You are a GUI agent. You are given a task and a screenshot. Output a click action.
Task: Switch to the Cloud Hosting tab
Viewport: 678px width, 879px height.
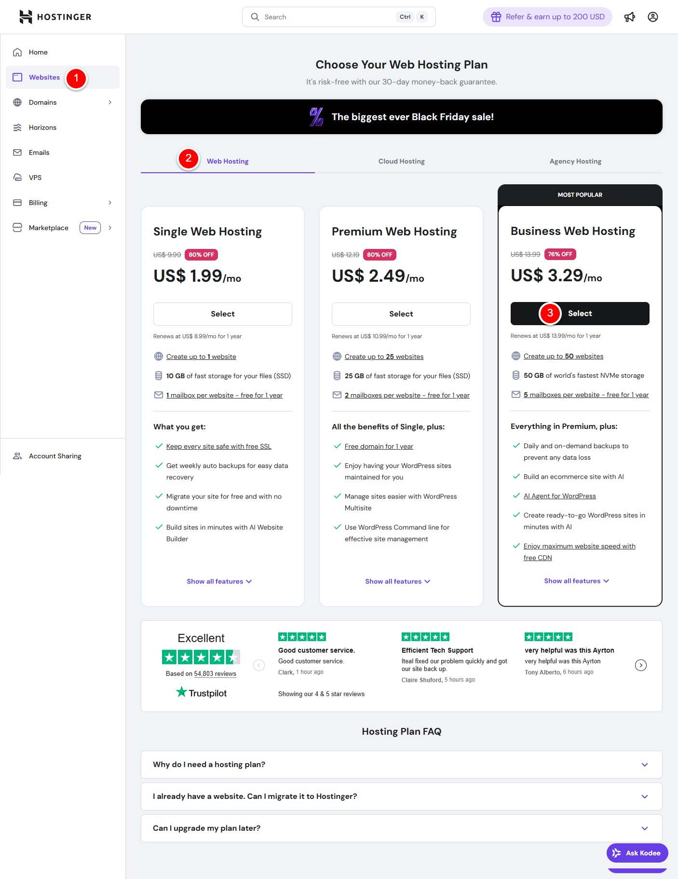pos(401,161)
